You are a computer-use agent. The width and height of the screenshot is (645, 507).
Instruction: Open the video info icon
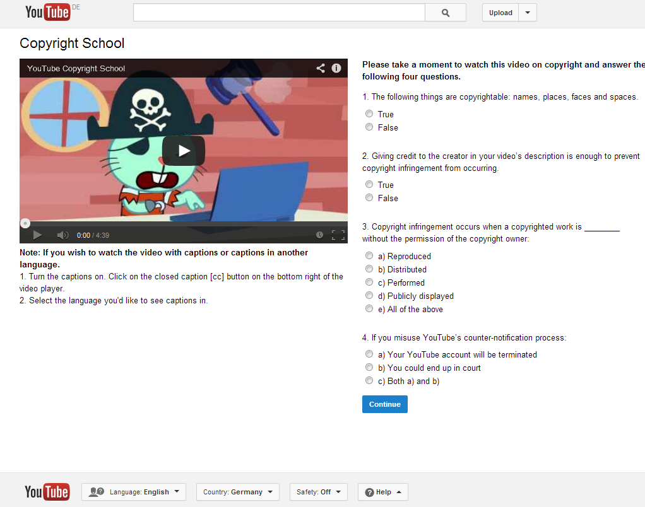[x=336, y=68]
